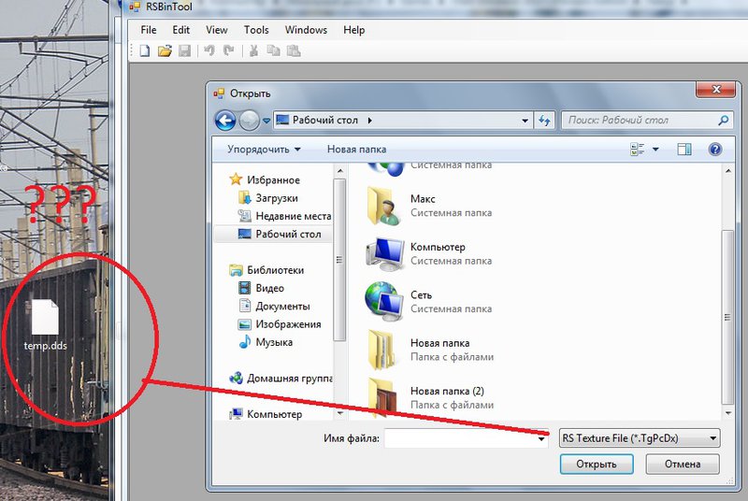The image size is (748, 501).
Task: Open the File menu
Action: pos(149,30)
